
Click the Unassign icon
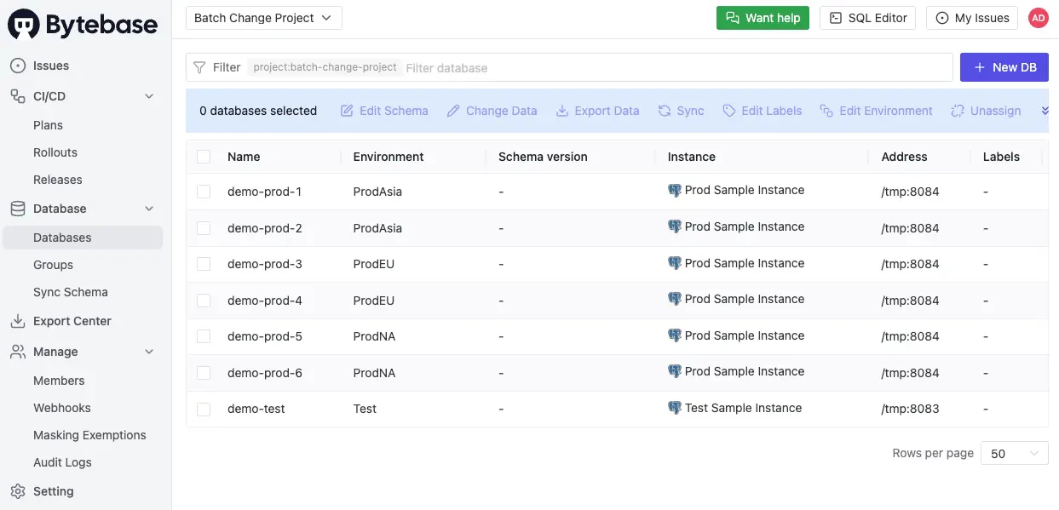click(x=958, y=111)
